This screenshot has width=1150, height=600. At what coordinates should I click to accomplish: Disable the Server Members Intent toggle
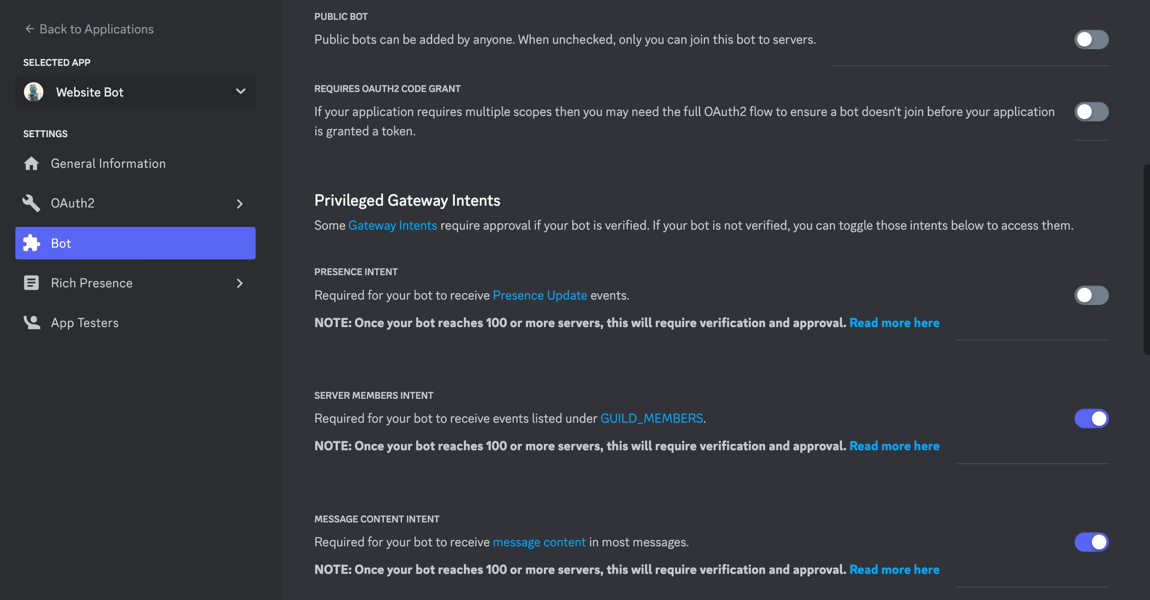1091,418
